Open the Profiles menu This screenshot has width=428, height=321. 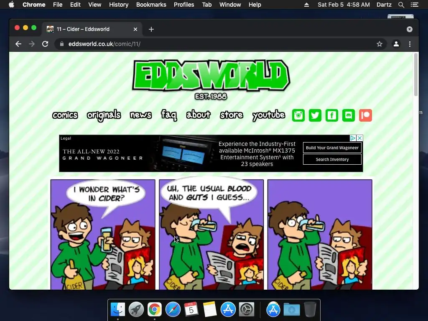[184, 5]
